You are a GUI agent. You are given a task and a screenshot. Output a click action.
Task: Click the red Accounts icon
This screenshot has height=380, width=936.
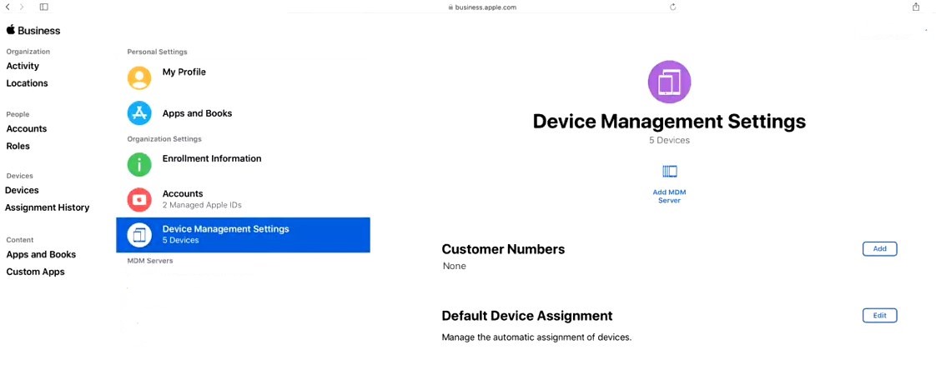[x=139, y=200]
